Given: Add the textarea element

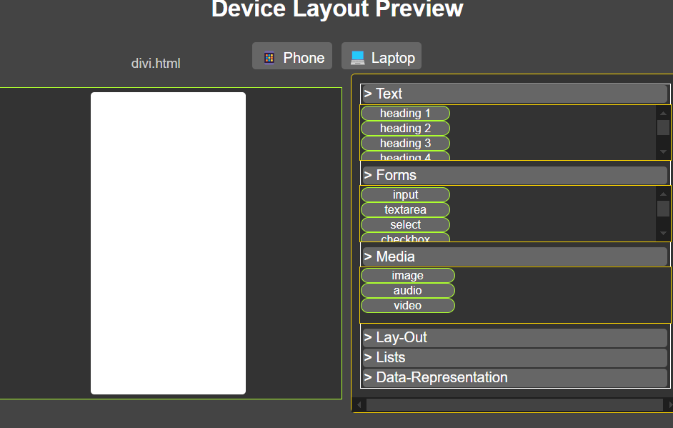Looking at the screenshot, I should pyautogui.click(x=405, y=210).
